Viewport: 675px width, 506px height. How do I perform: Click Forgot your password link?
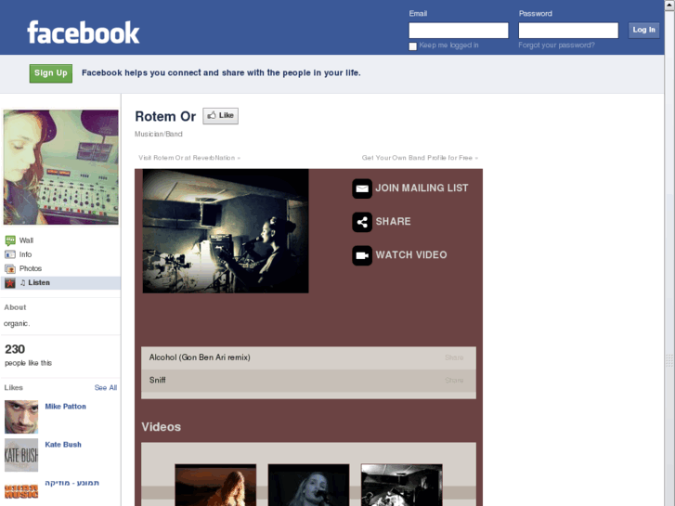pyautogui.click(x=556, y=45)
